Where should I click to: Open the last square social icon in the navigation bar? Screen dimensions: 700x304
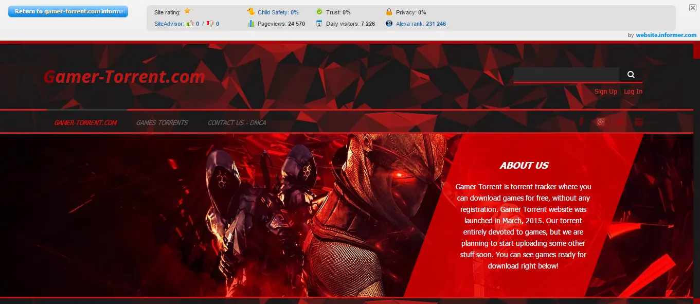click(x=639, y=122)
